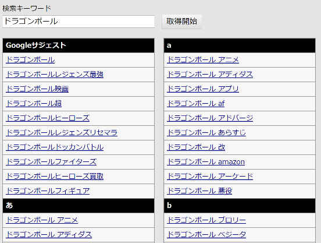This screenshot has width=321, height=243.
Task: Click the 取得開始 button
Action: pos(182,22)
